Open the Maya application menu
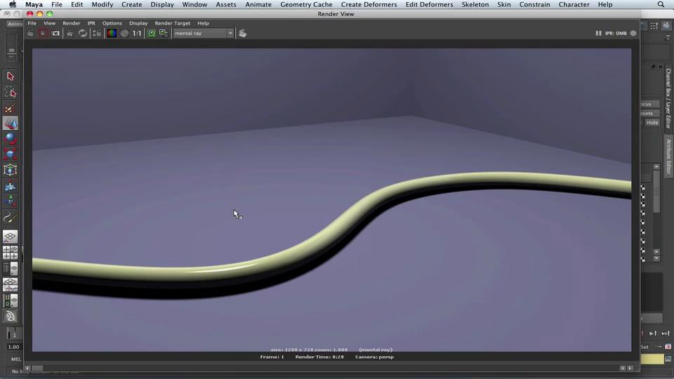 tap(34, 4)
